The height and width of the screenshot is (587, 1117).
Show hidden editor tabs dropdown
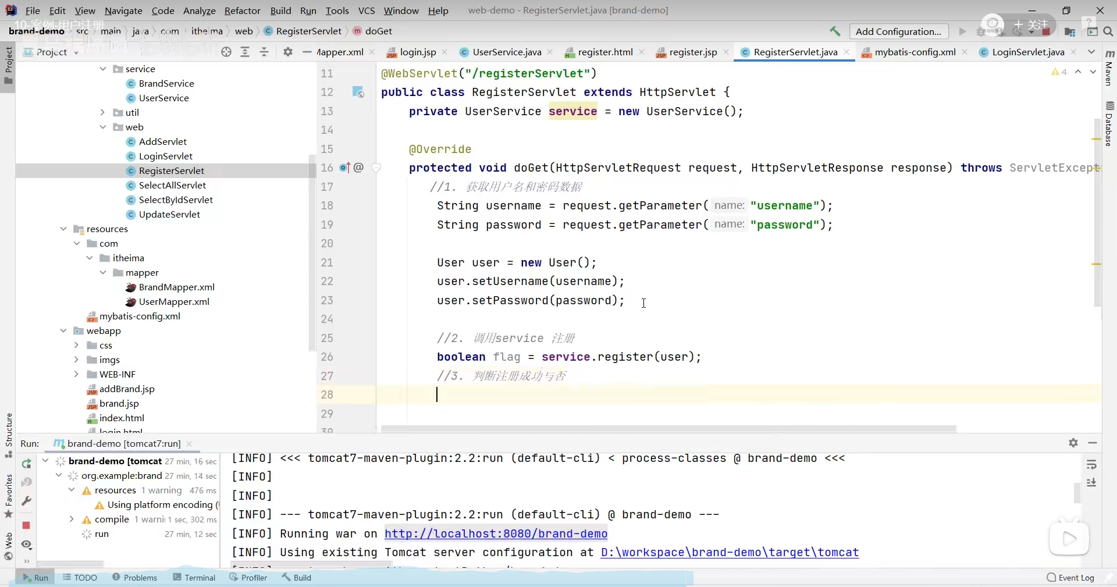pos(1091,52)
